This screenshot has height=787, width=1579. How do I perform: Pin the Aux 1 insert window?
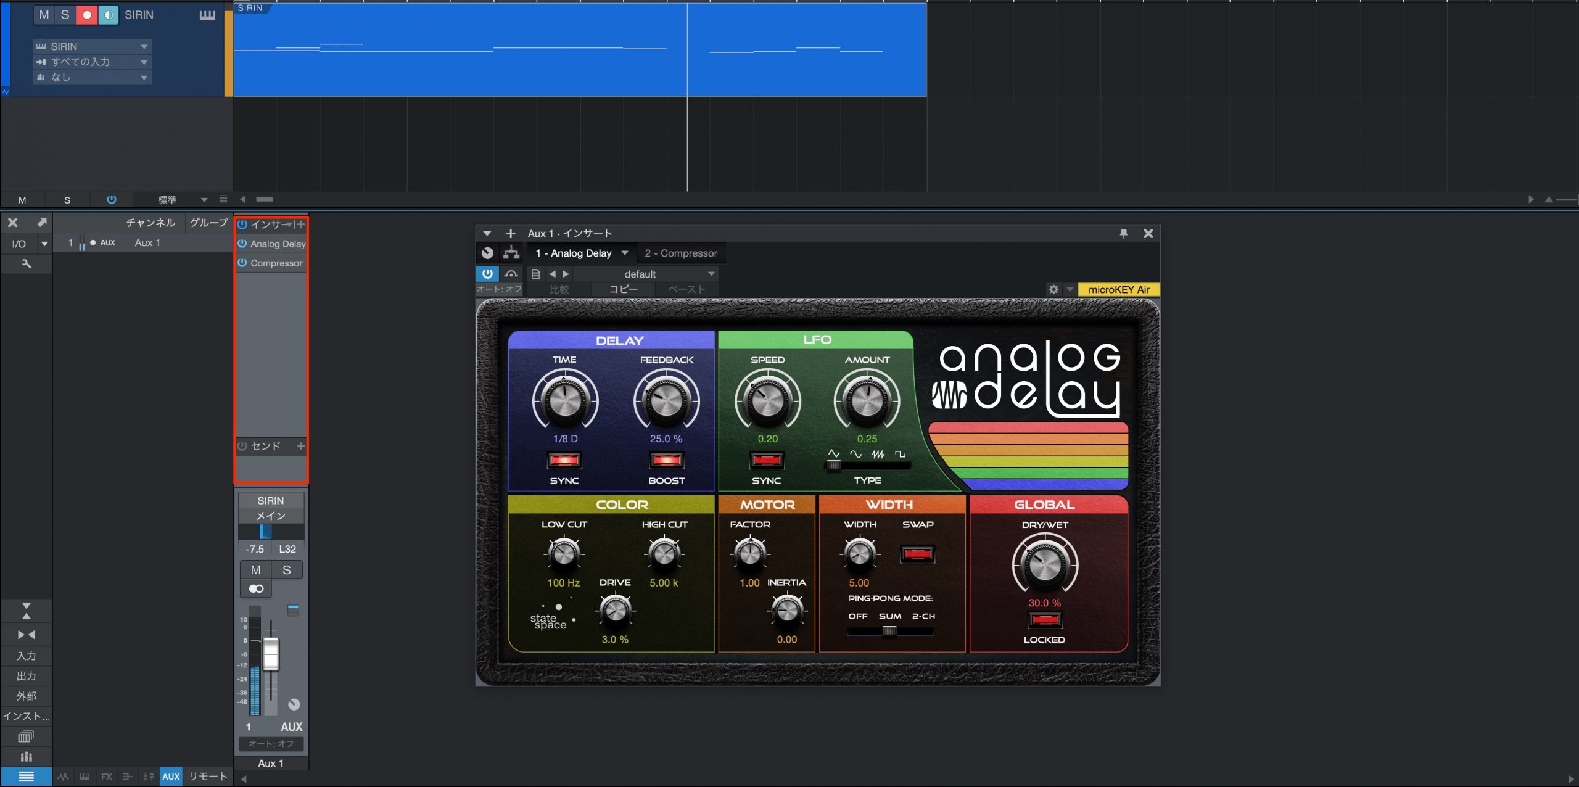click(1123, 233)
